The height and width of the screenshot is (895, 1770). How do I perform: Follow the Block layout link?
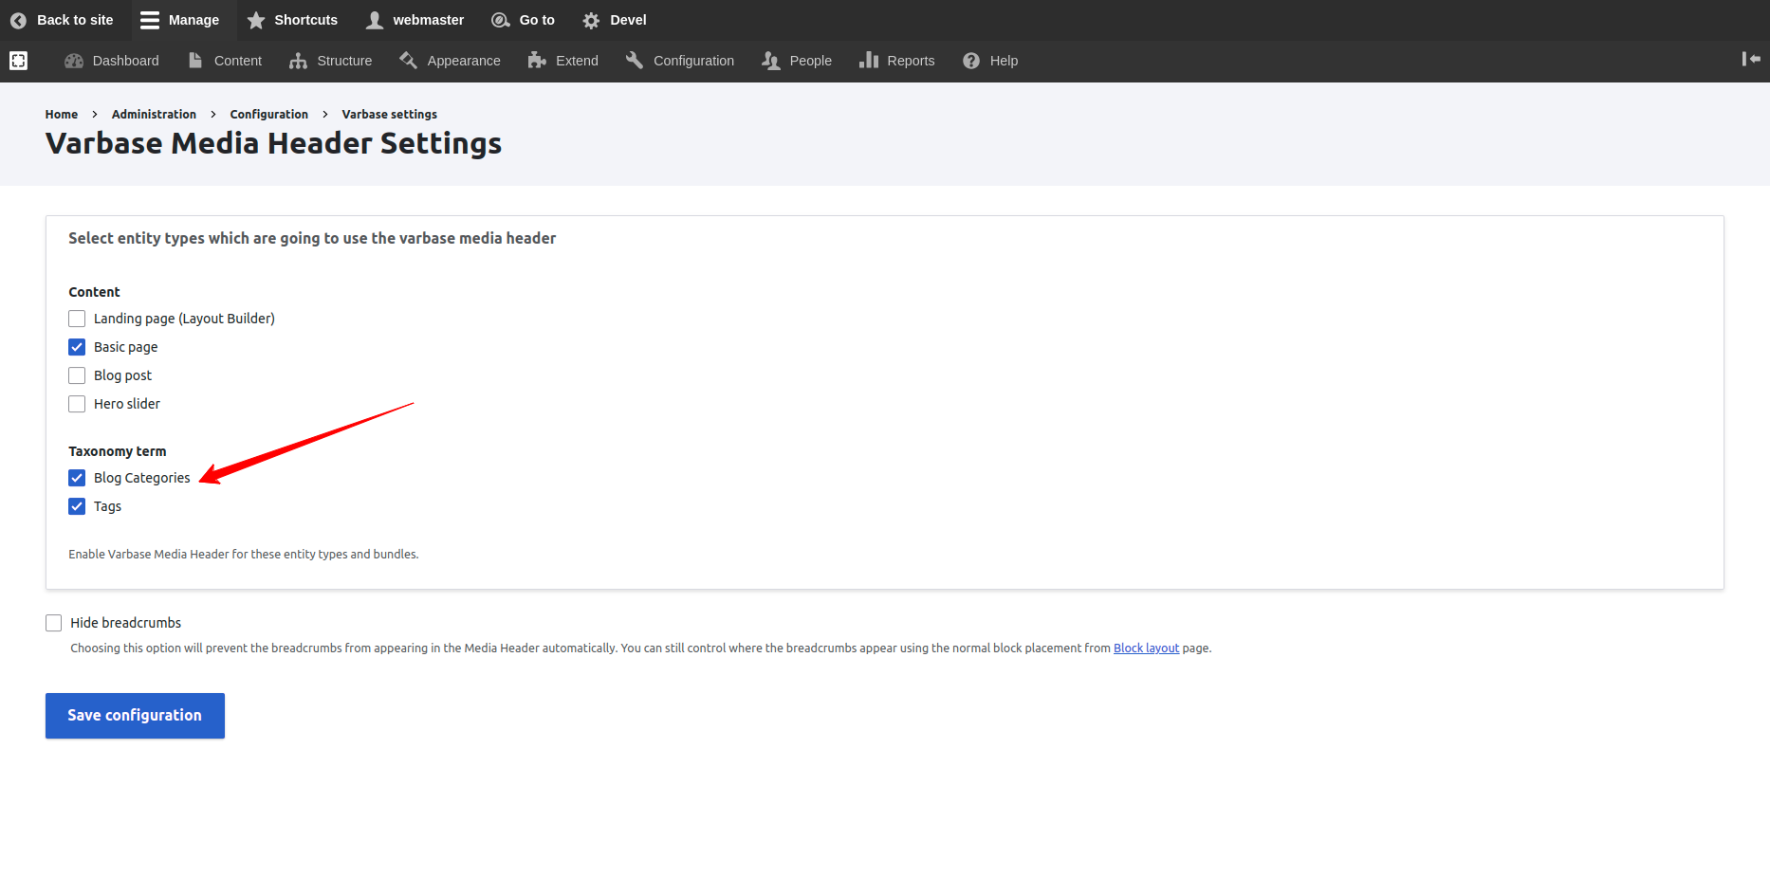click(x=1146, y=648)
